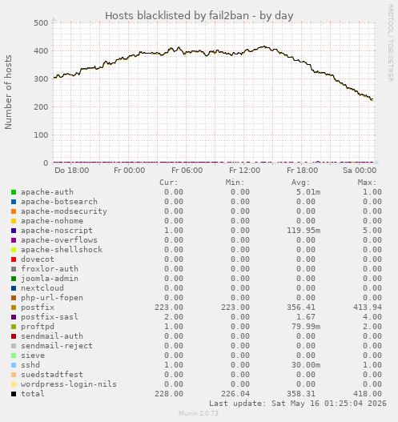
Task: Click the wordpress-login-nils legend swatch
Action: point(14,384)
